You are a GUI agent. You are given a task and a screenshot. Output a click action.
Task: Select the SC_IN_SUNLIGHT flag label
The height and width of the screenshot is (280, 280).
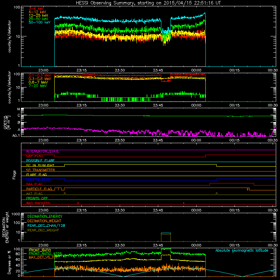pos(40,165)
